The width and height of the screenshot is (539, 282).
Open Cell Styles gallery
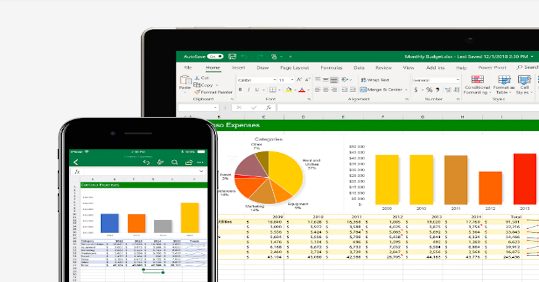[x=524, y=85]
